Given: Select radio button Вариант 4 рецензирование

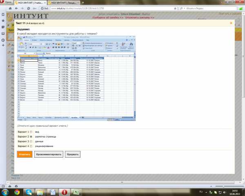Looking at the screenshot, I should point(31,146).
